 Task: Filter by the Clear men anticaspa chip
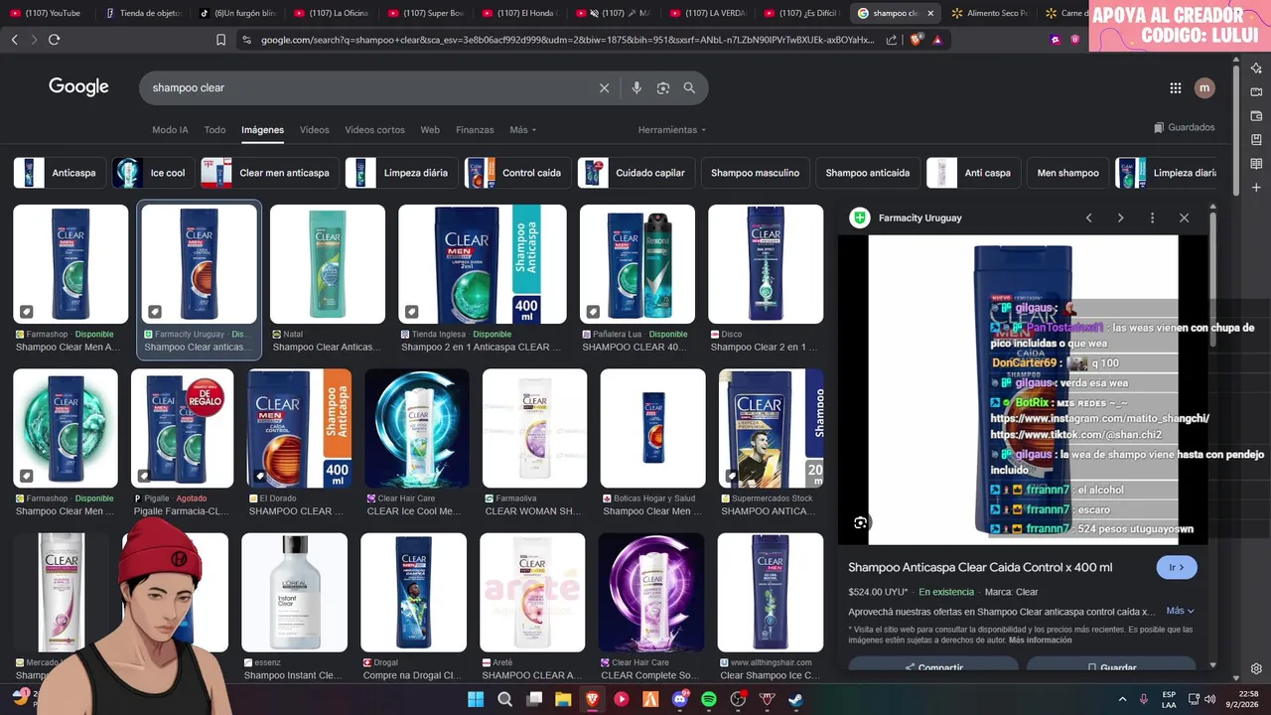[269, 173]
